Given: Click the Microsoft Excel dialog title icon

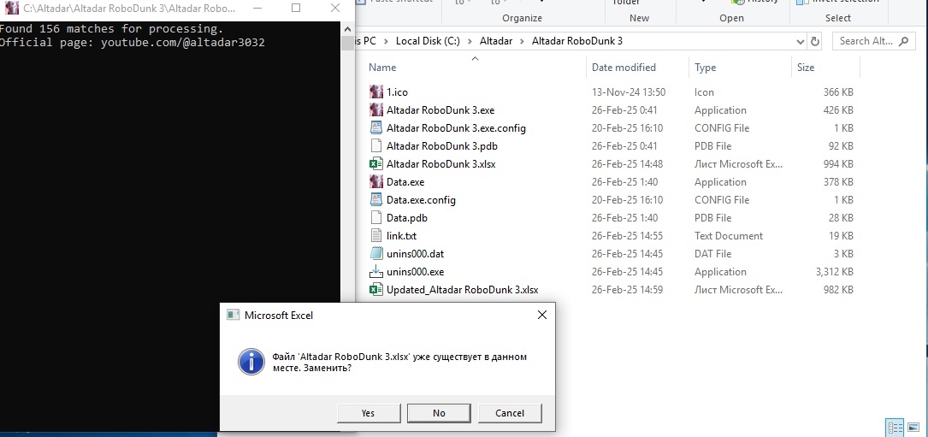Looking at the screenshot, I should coord(233,315).
